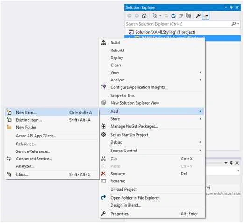Toggle the Preview Selected Items button
244x223 pixels.
pos(206,16)
